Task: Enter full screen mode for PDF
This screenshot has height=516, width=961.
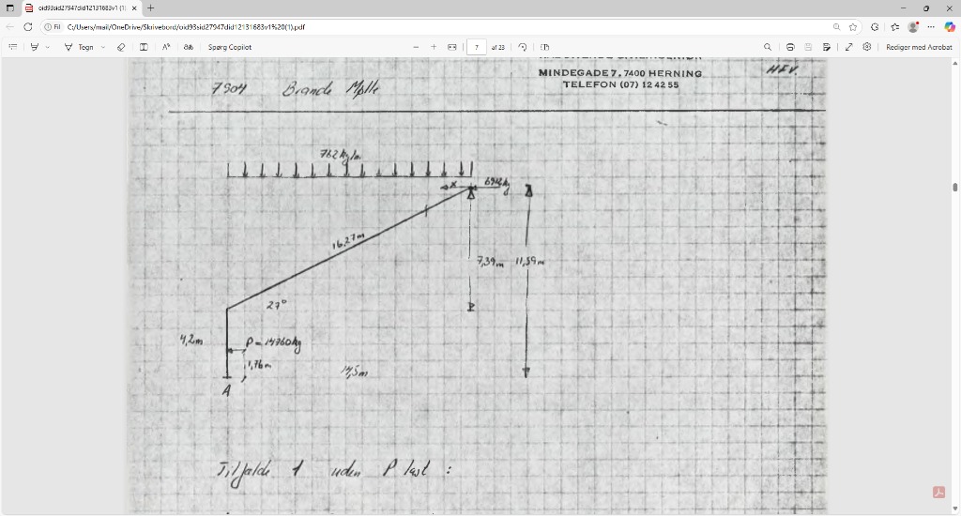Action: 849,47
